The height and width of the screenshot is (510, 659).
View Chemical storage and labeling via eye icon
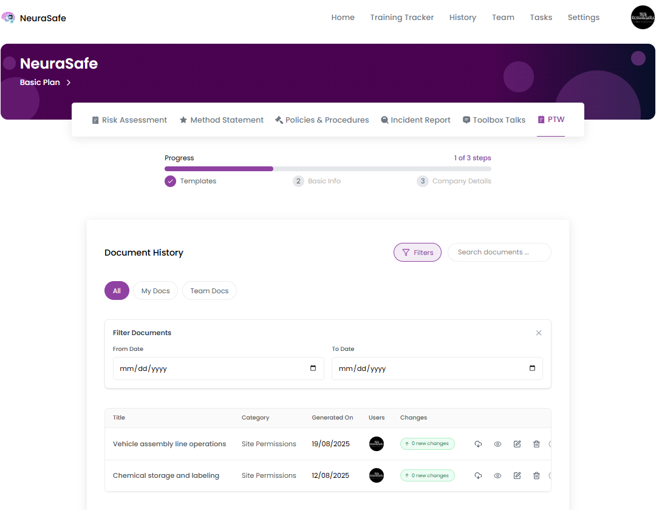(497, 475)
